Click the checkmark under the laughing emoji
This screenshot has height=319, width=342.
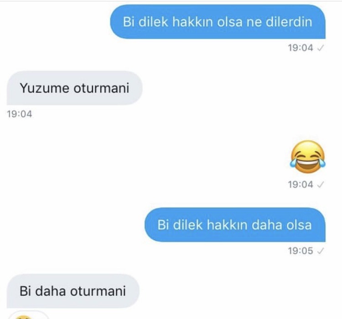[x=321, y=185]
